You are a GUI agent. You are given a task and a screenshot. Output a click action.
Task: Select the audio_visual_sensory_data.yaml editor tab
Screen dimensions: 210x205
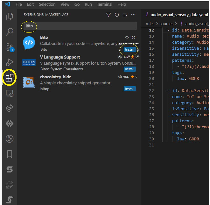pos(177,15)
